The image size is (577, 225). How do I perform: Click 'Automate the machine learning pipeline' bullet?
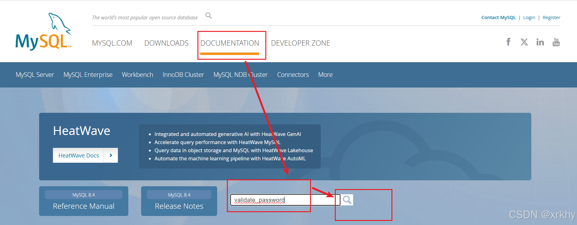230,158
